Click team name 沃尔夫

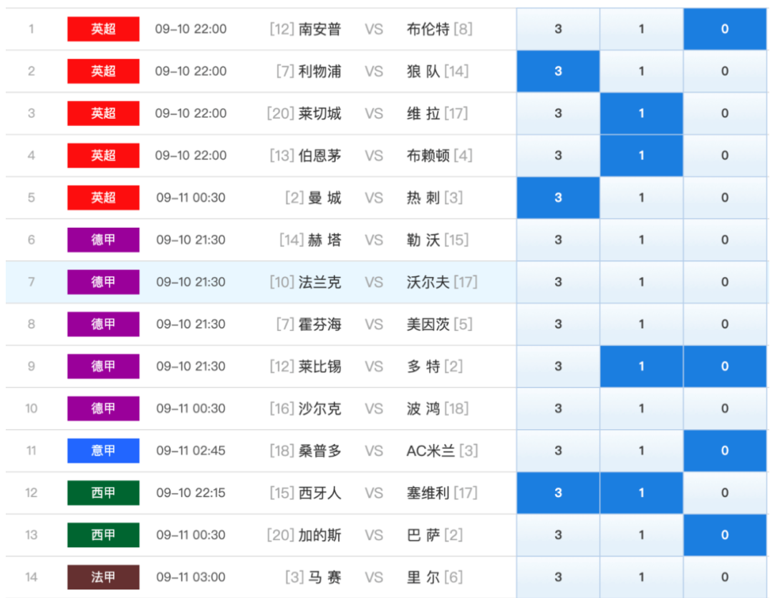tap(428, 283)
